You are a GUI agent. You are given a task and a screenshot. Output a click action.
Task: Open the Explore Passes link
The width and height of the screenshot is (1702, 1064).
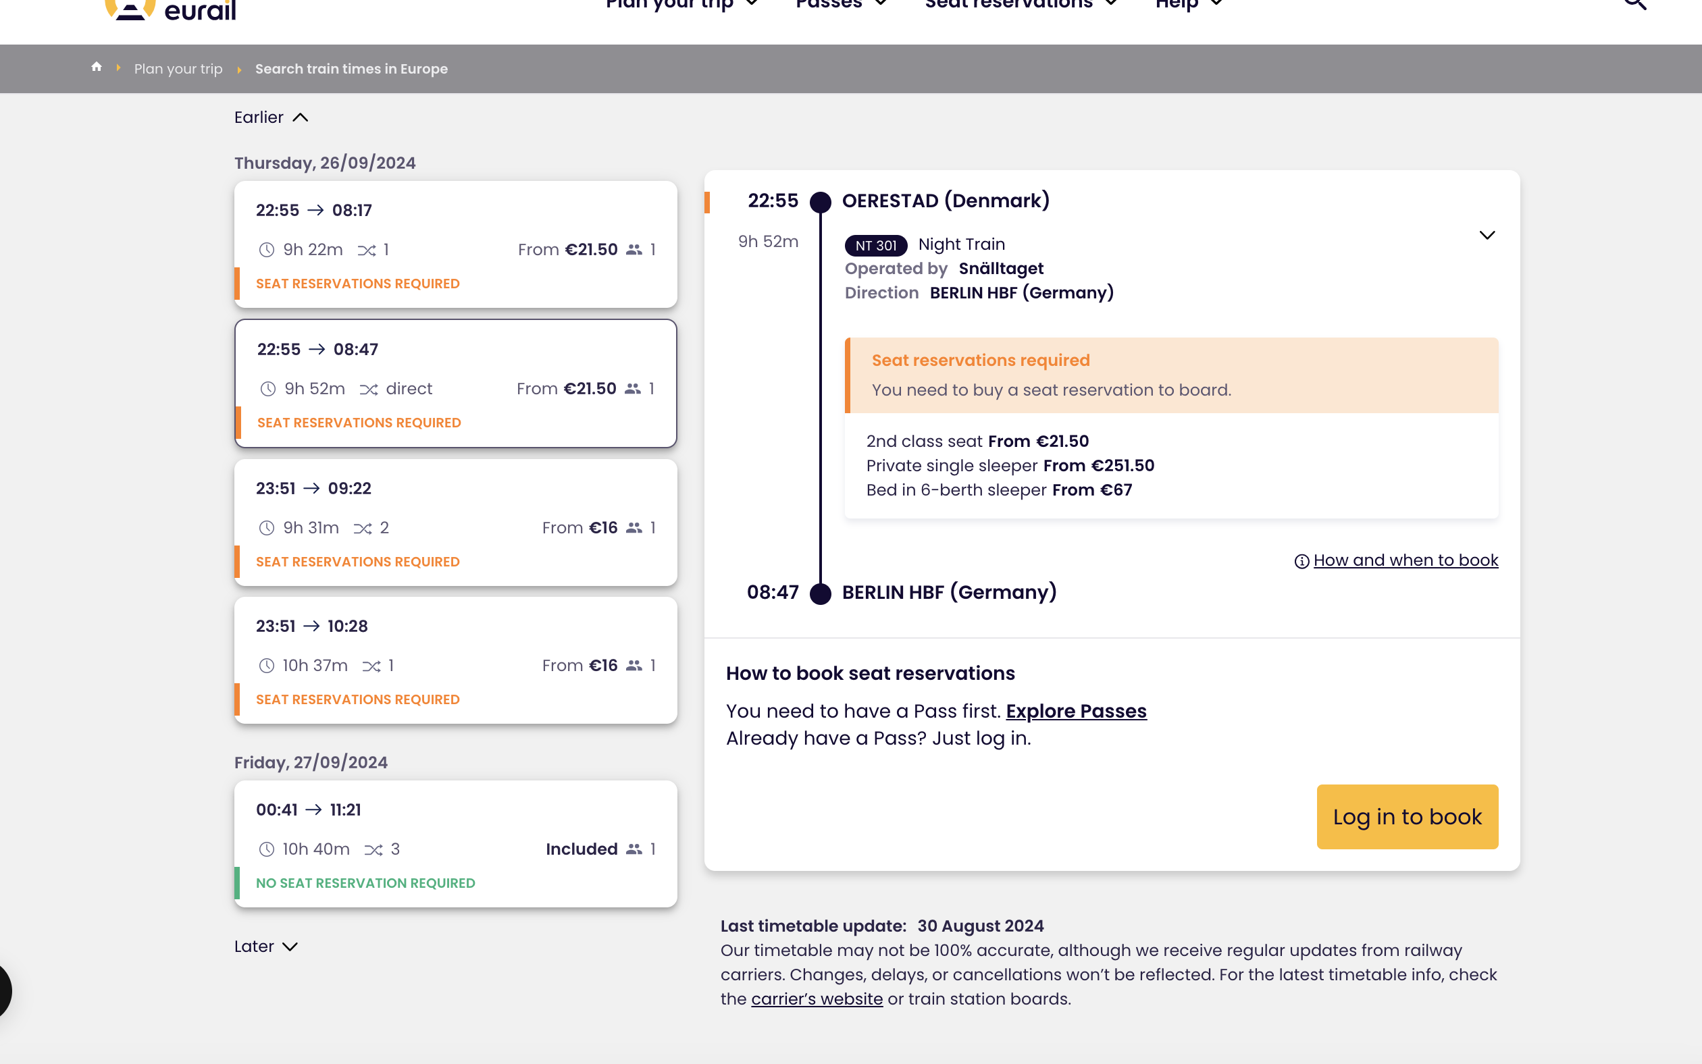[x=1075, y=712]
